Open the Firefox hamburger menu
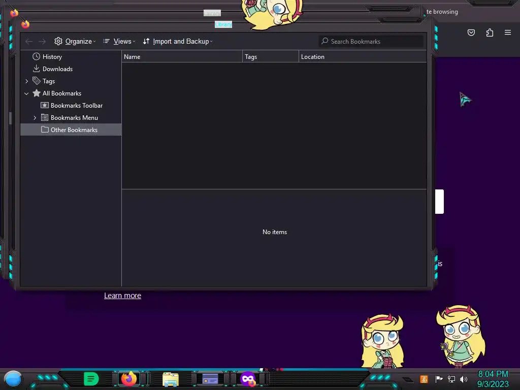This screenshot has width=520, height=390. click(508, 32)
